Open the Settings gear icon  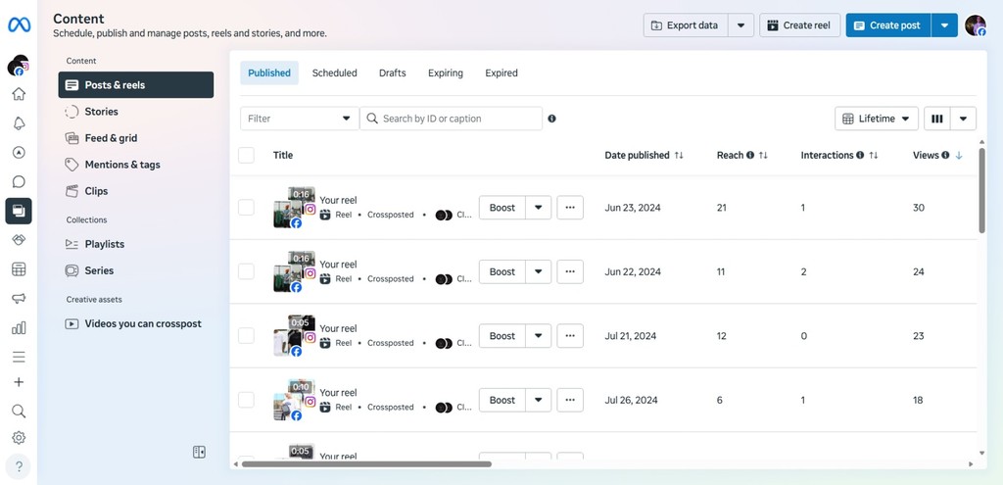click(19, 438)
